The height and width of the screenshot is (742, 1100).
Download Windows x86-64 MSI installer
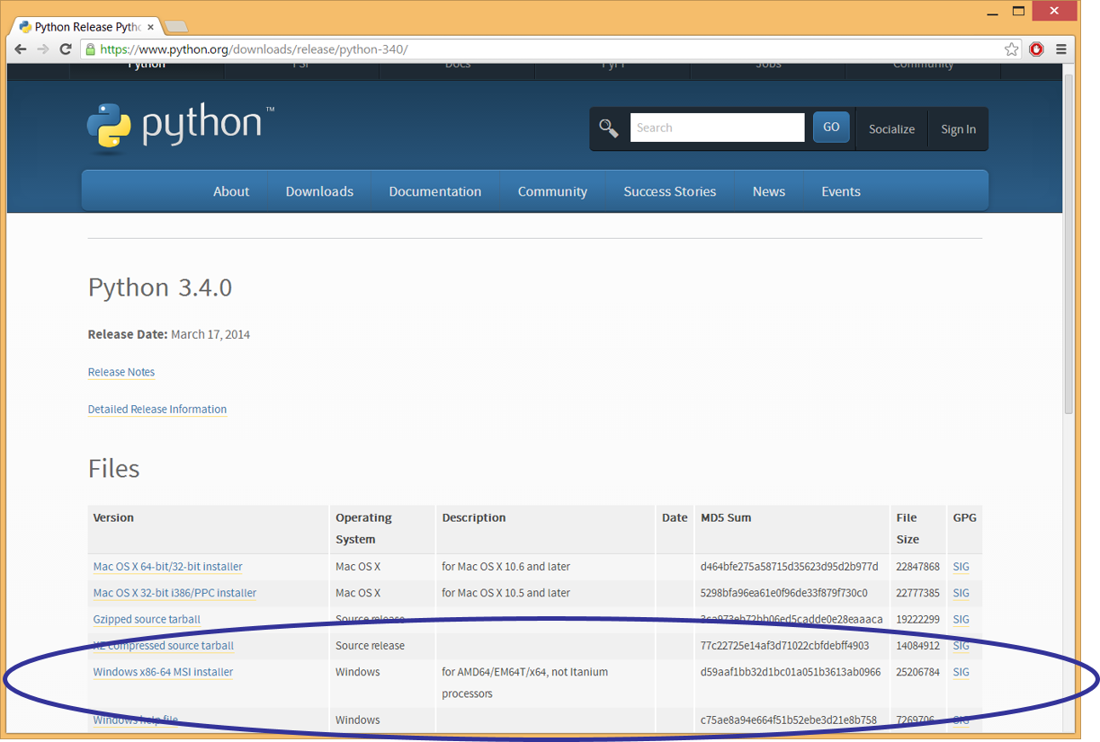pyautogui.click(x=163, y=672)
